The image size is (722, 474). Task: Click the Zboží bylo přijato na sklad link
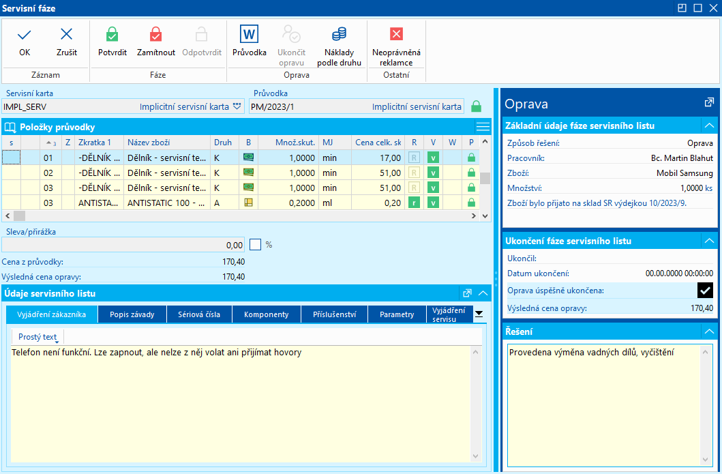(597, 203)
